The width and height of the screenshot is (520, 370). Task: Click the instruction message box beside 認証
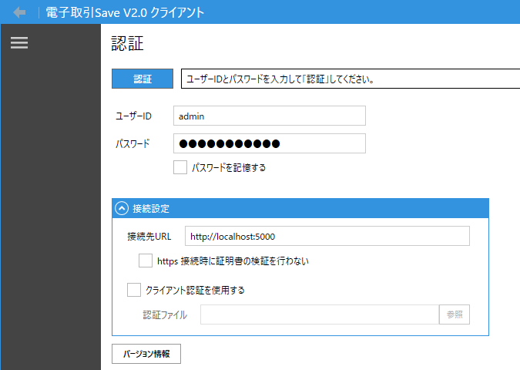(x=350, y=79)
